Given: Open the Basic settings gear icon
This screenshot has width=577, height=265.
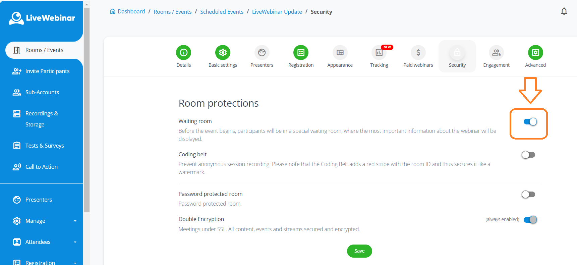Looking at the screenshot, I should pos(223,53).
